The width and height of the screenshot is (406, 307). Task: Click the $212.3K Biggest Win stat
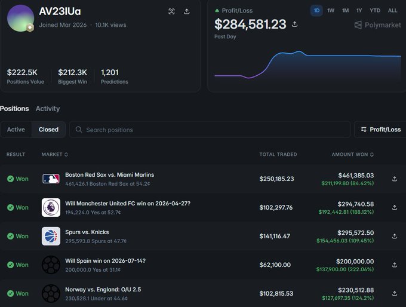pos(72,76)
